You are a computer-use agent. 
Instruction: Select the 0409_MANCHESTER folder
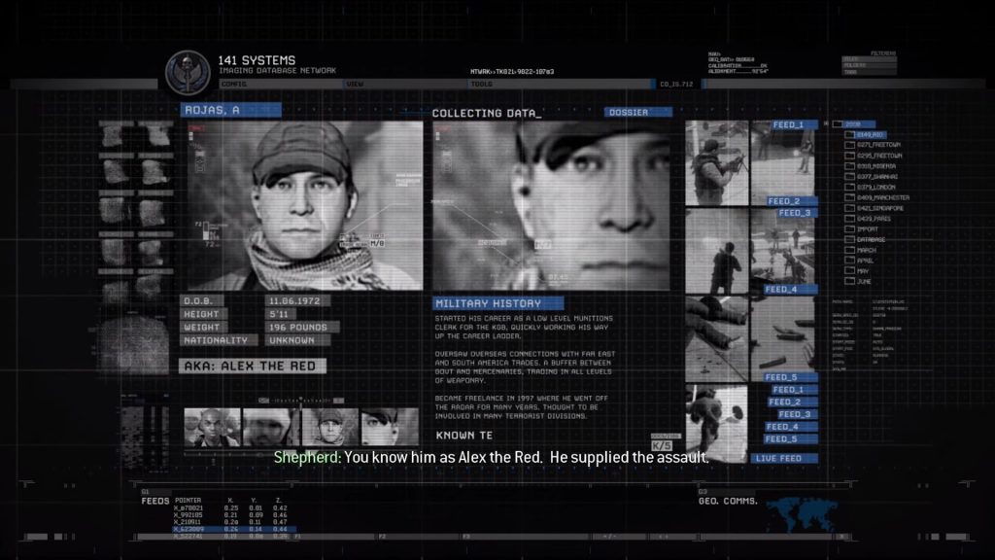pos(882,198)
